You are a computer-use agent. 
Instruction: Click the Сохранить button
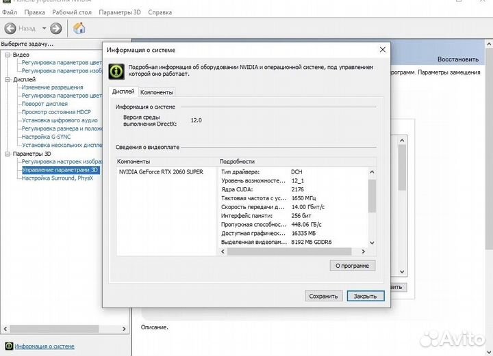pyautogui.click(x=323, y=296)
